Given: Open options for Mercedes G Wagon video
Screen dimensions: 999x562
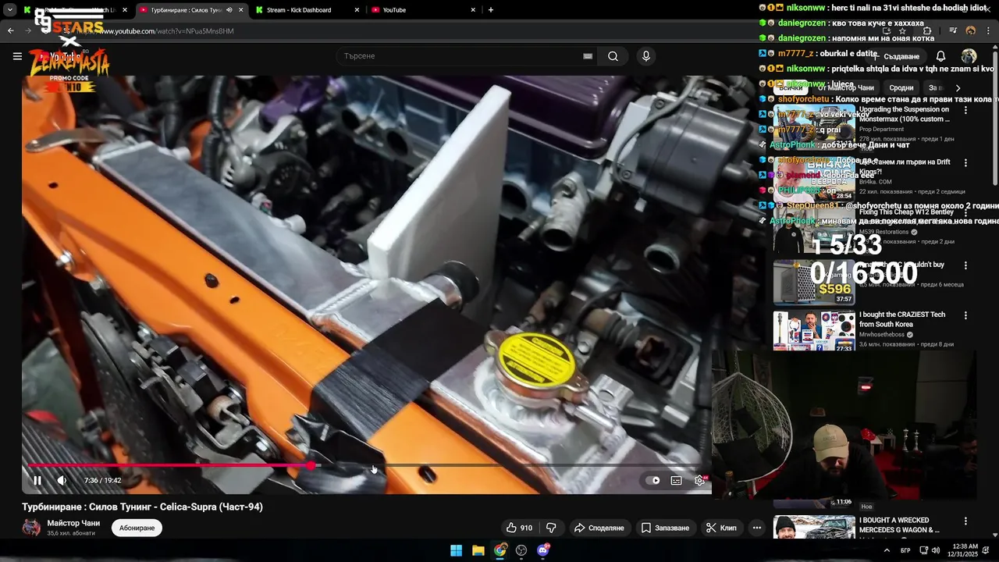Looking at the screenshot, I should [965, 521].
